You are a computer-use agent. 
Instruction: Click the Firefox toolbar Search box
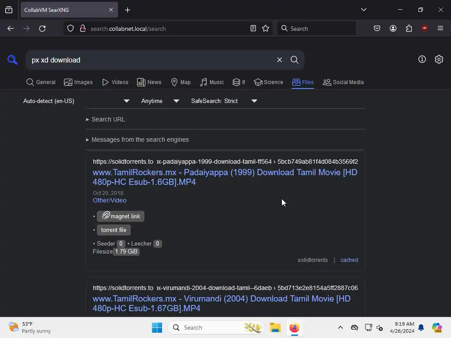pyautogui.click(x=316, y=29)
